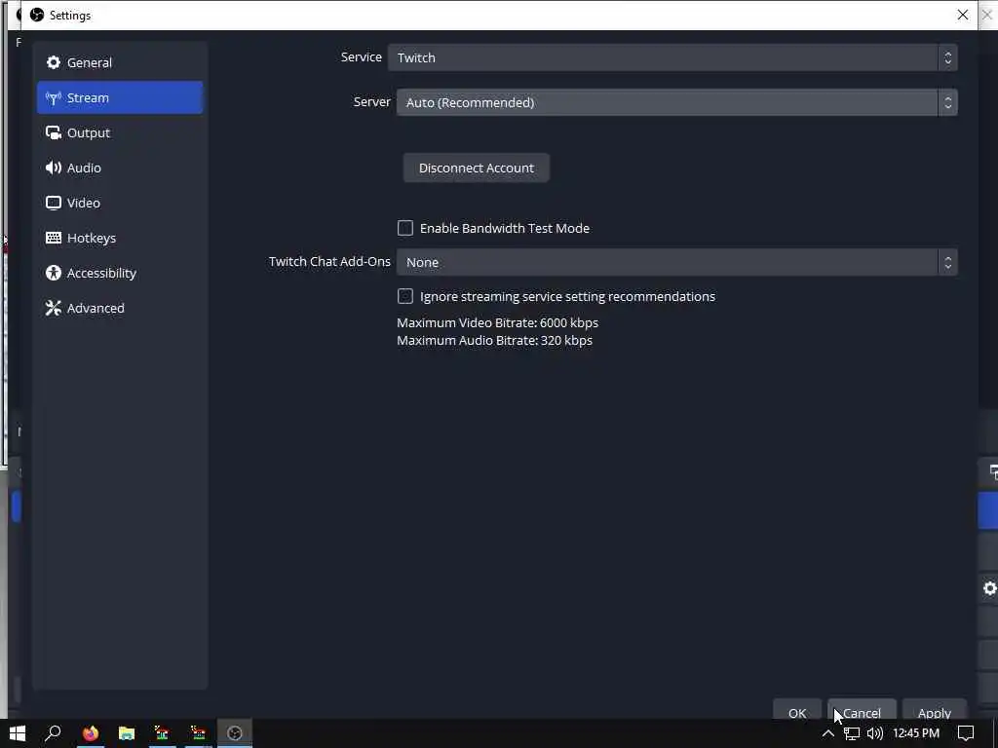The height and width of the screenshot is (748, 998).
Task: Click gear icon in OBS main window
Action: click(990, 588)
